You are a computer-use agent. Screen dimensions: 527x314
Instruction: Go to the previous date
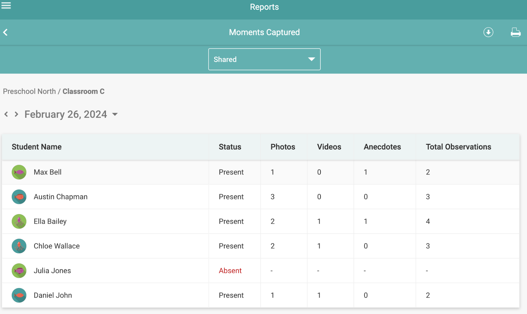6,114
